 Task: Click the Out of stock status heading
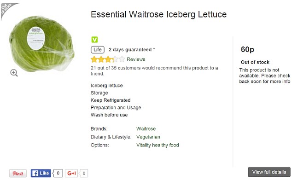(255, 62)
